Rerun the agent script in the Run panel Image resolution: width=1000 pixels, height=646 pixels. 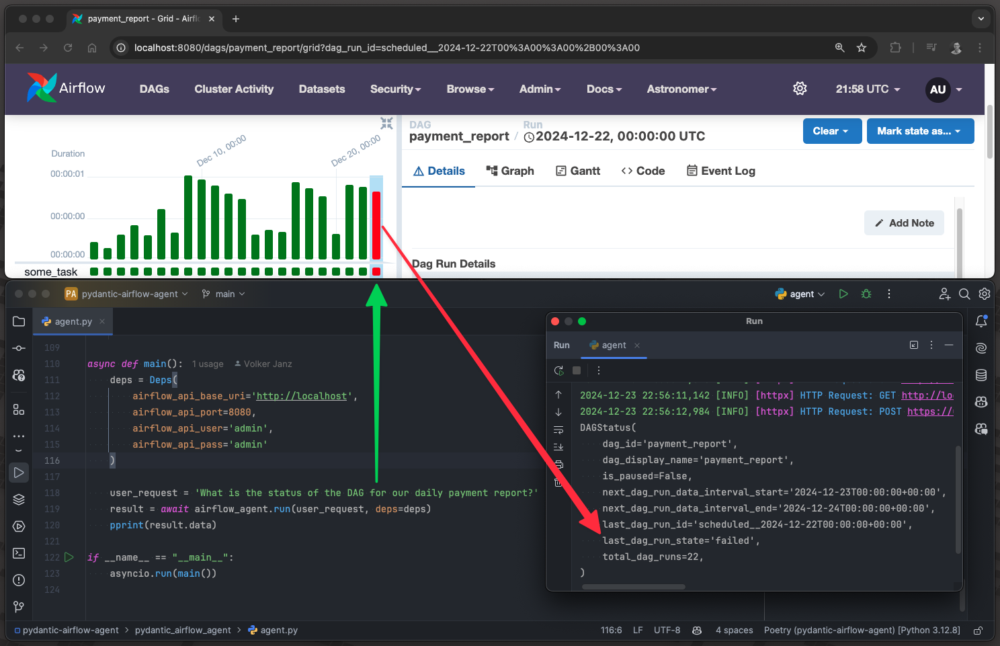pos(558,370)
